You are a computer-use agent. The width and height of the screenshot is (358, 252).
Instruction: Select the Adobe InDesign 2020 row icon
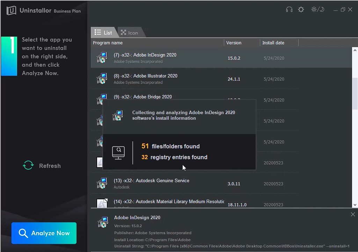coord(102,58)
